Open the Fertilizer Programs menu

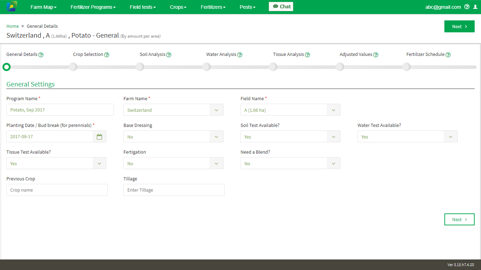(93, 7)
